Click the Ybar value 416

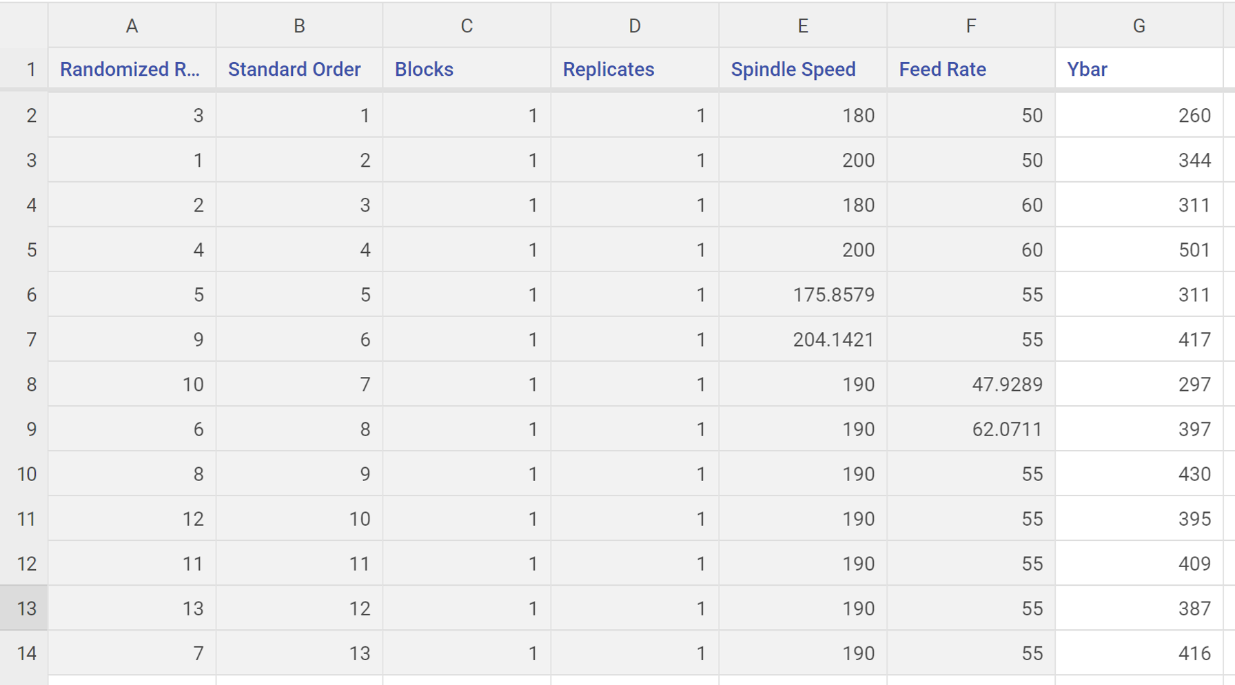point(1139,653)
